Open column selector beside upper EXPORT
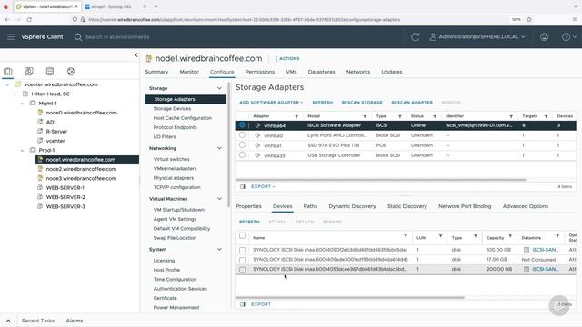 [243, 186]
